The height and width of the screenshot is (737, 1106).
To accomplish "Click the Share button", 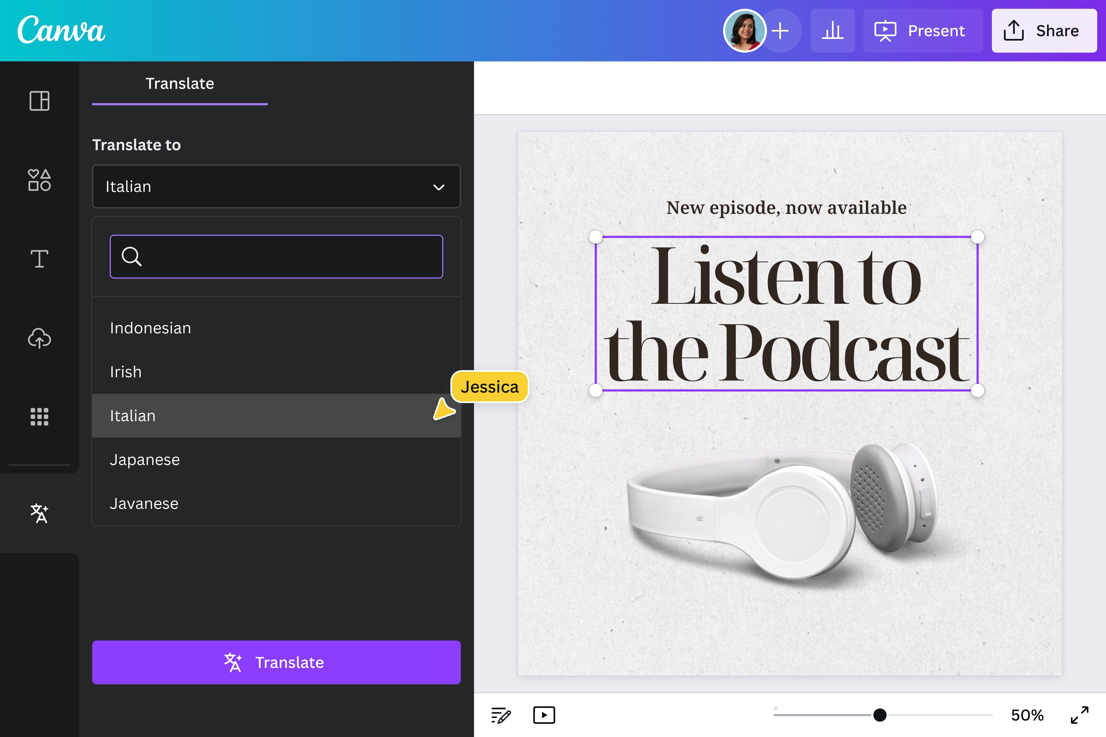I will tap(1044, 30).
